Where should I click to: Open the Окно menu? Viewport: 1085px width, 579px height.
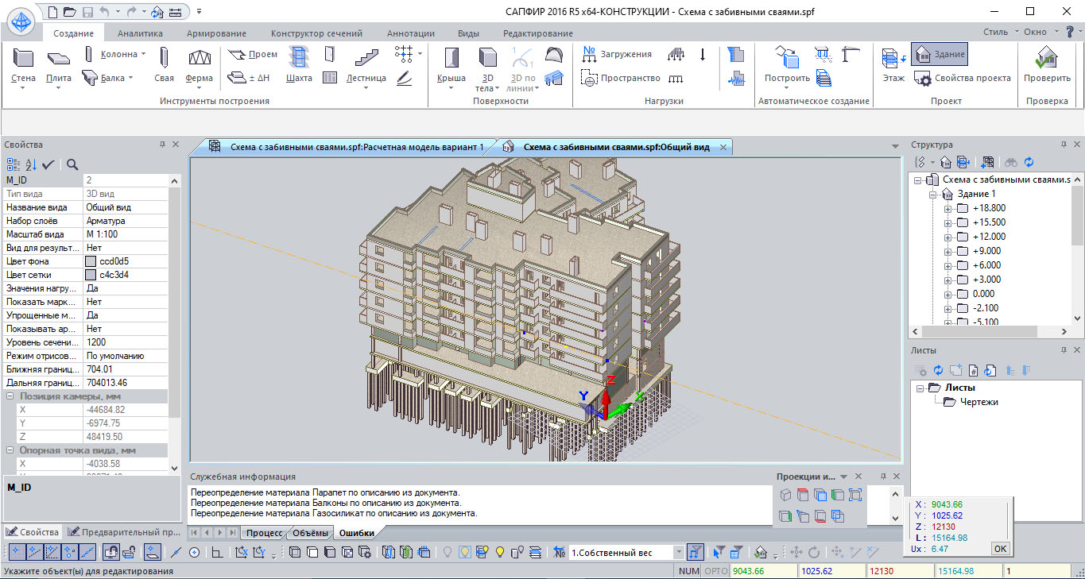click(x=1039, y=33)
